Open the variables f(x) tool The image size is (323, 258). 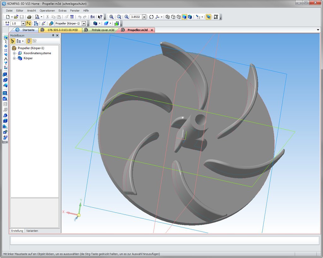point(93,17)
